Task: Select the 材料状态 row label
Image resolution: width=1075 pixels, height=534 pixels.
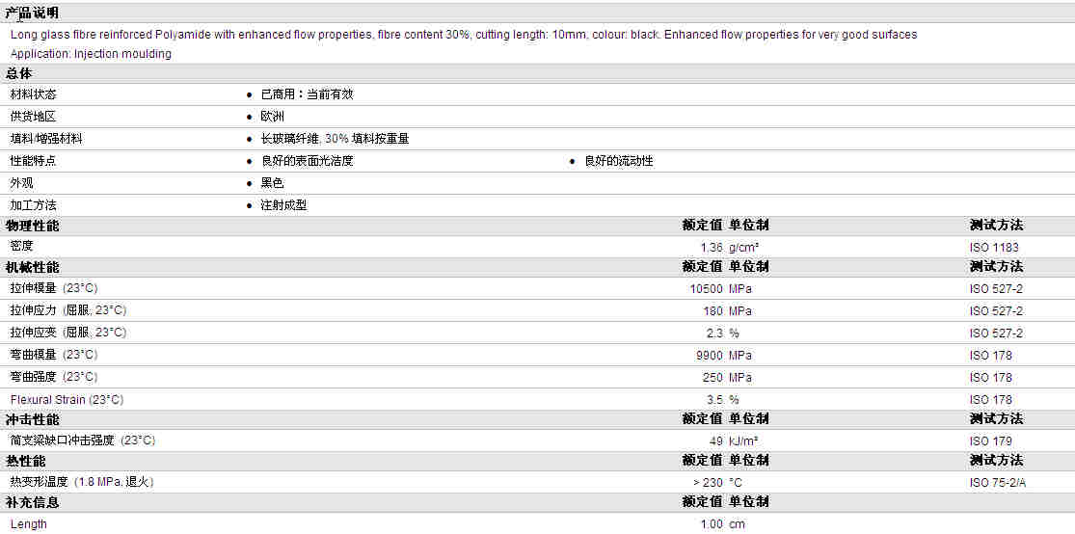Action: [x=34, y=94]
